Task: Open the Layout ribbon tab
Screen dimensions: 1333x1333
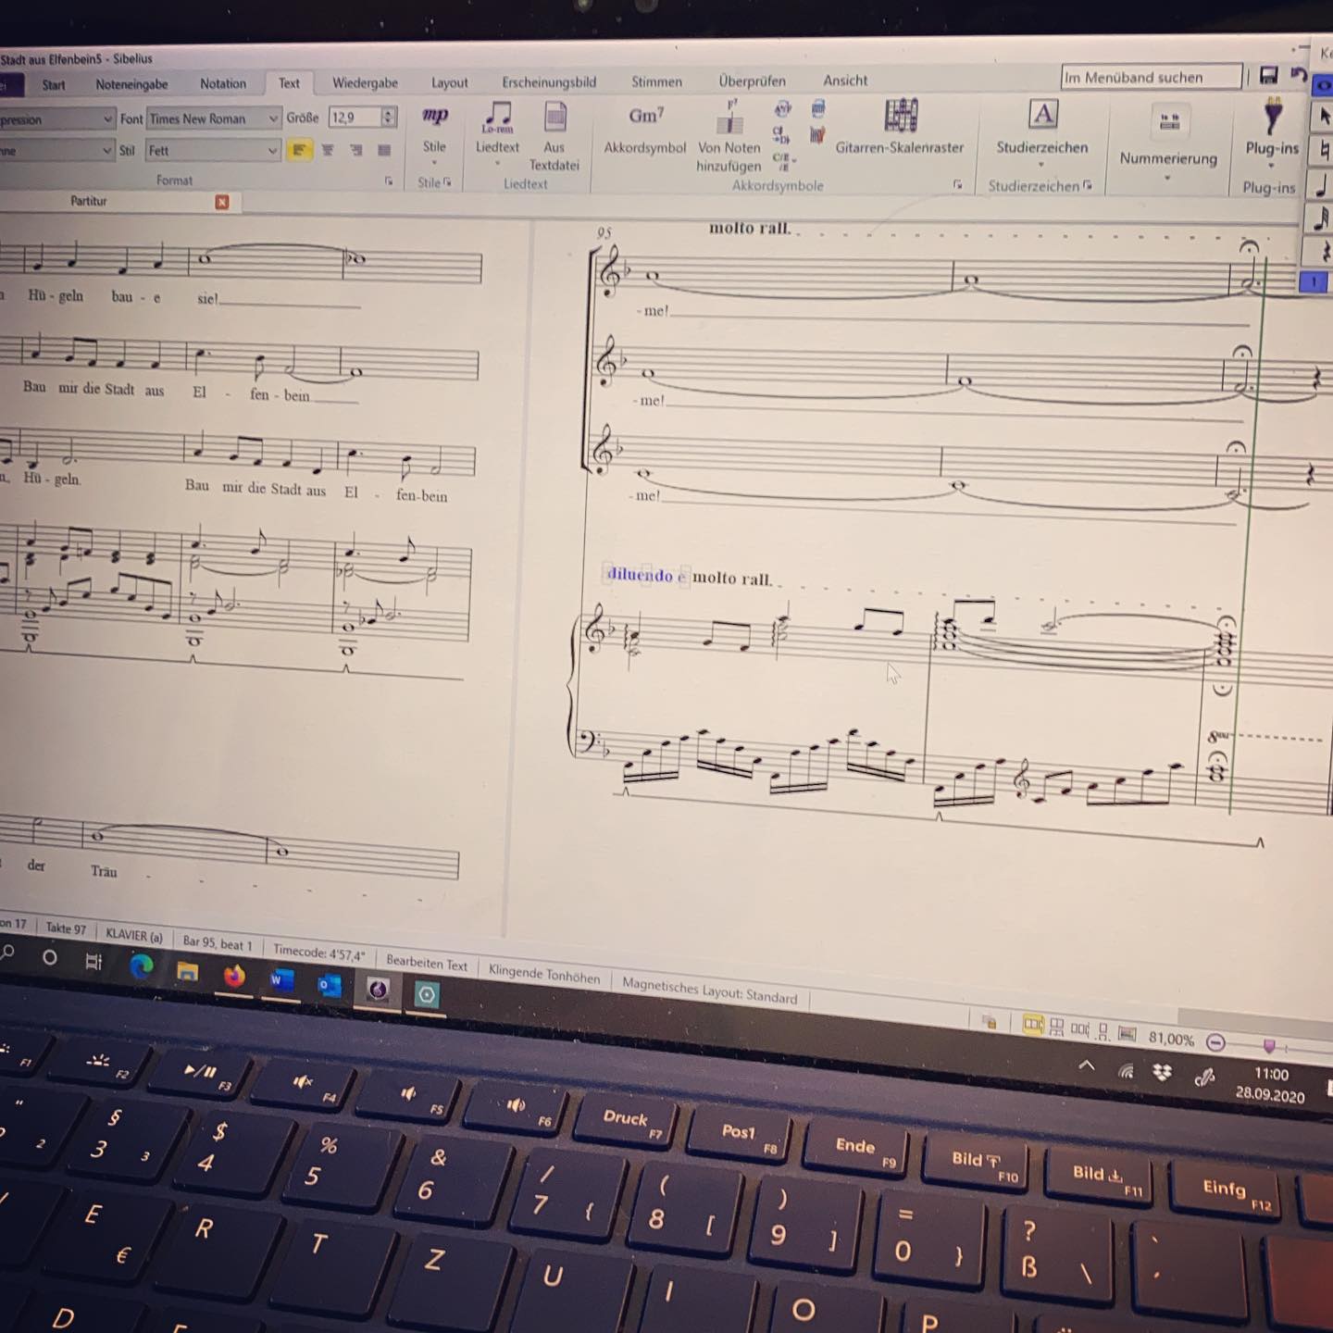Action: coord(450,82)
